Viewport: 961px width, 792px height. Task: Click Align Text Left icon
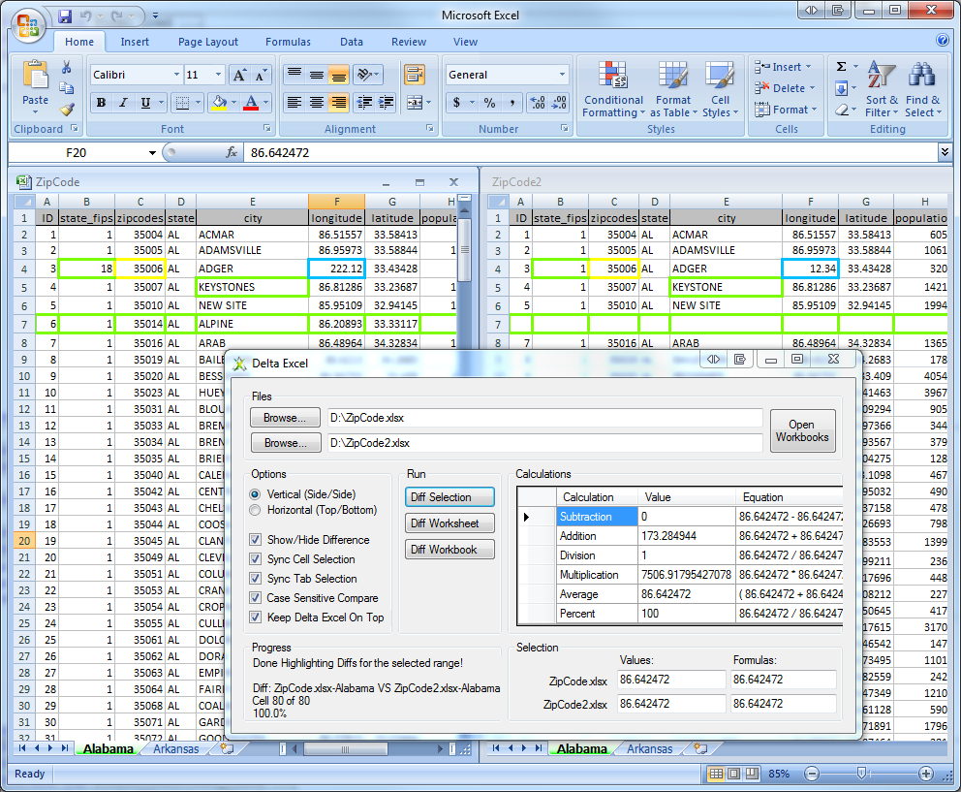pyautogui.click(x=294, y=103)
